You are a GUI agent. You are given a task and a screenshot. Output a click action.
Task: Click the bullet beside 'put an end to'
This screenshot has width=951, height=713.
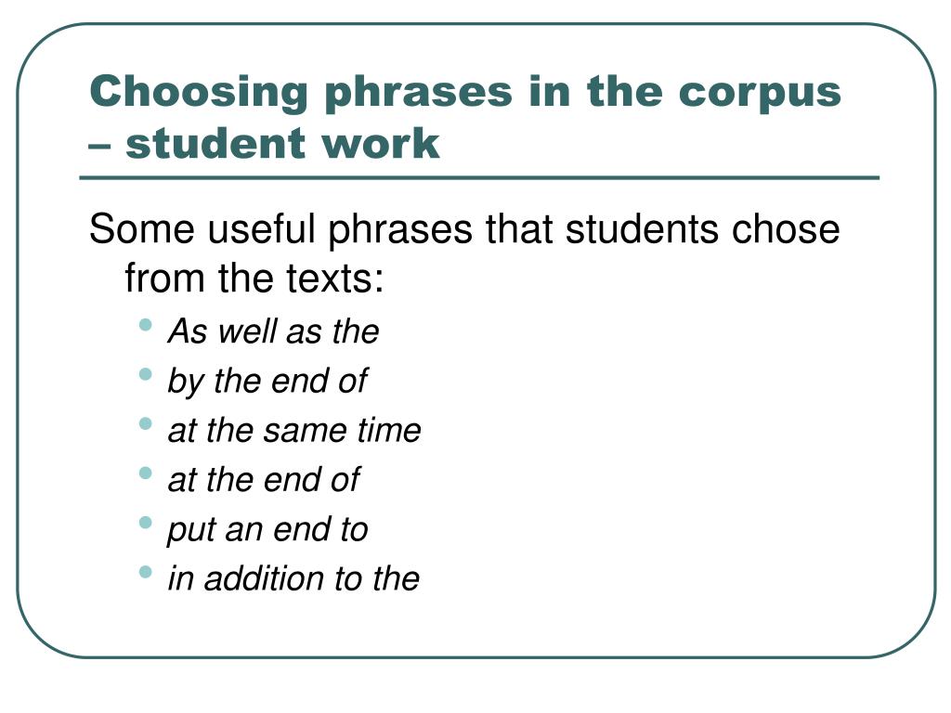point(145,523)
